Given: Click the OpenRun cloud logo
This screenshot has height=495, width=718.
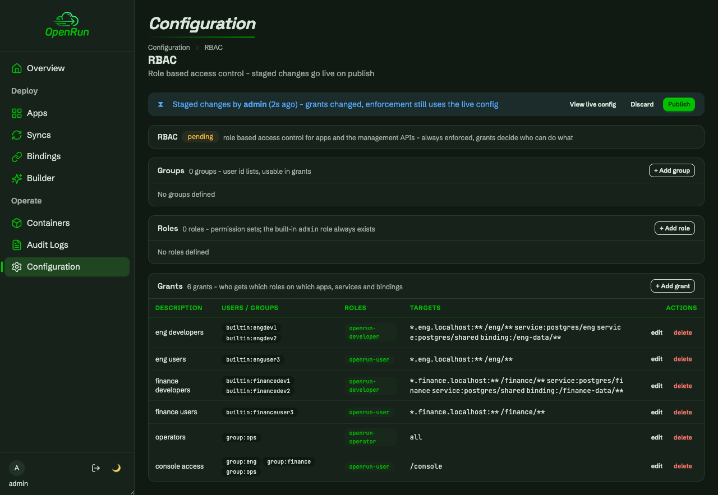Looking at the screenshot, I should coord(67,25).
